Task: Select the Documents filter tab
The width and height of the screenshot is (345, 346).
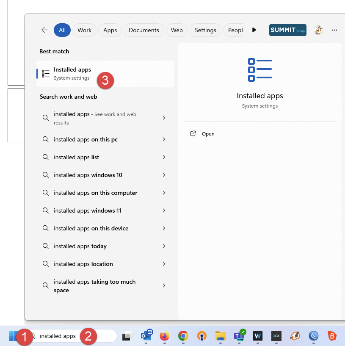Action: click(144, 30)
